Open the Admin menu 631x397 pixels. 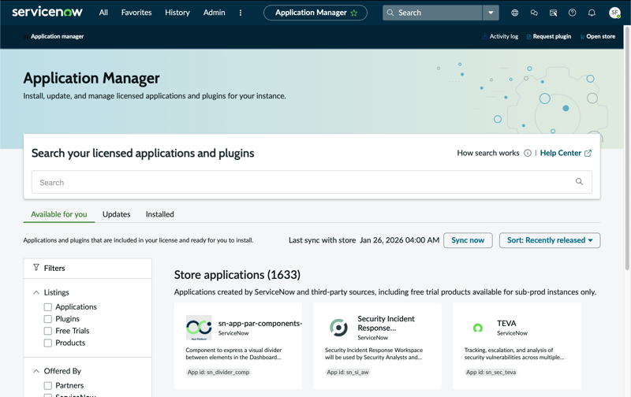[x=214, y=13]
